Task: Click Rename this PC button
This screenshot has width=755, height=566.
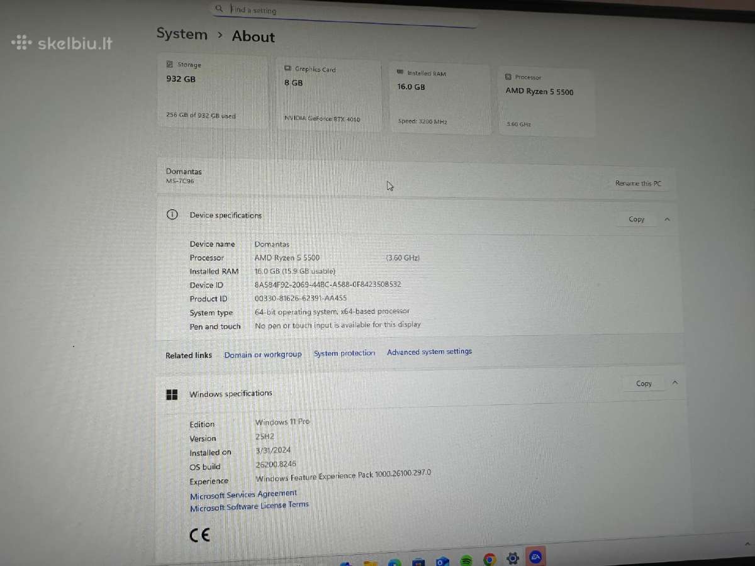Action: pos(638,184)
